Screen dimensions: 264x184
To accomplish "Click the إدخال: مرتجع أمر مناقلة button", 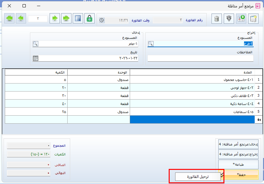I will [x=238, y=145].
